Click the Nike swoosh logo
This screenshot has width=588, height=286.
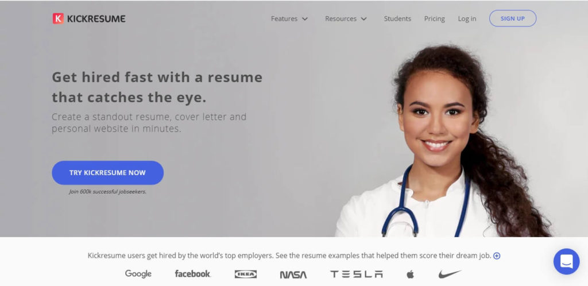click(x=450, y=274)
